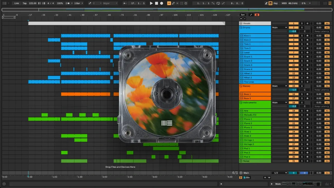Click the Tap tempo button
This screenshot has width=334, height=188.
click(x=25, y=3)
